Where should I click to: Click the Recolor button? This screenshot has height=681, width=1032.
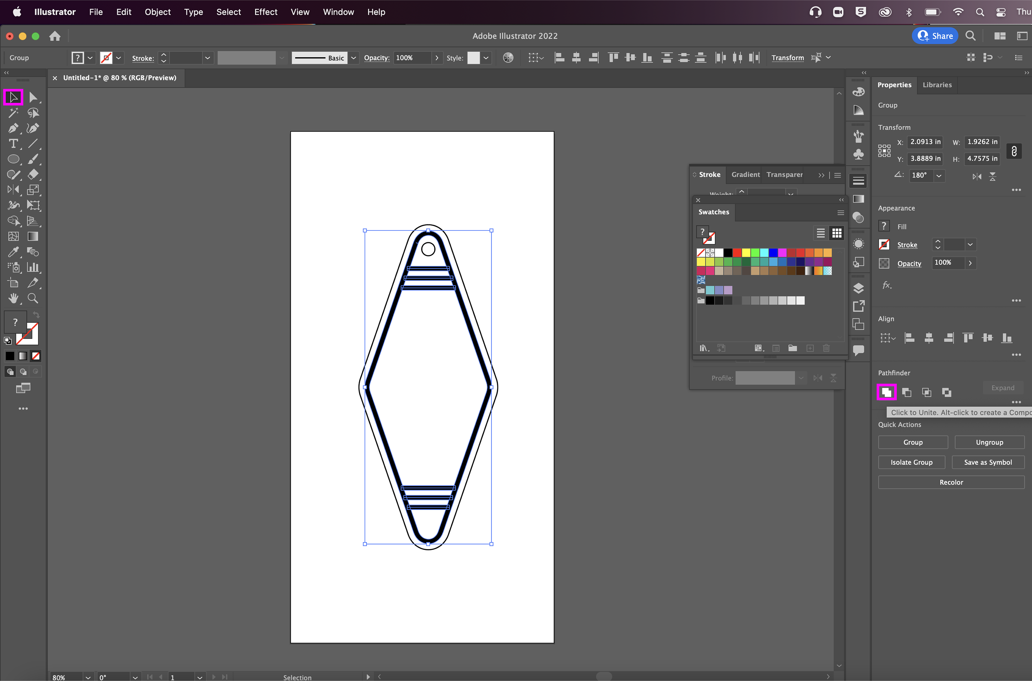(951, 482)
